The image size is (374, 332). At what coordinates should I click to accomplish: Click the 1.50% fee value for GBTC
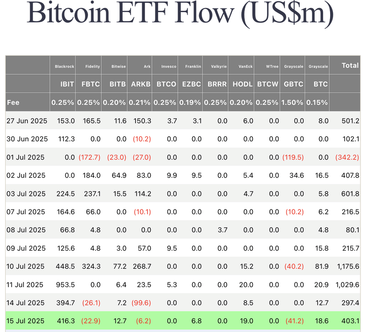point(292,102)
